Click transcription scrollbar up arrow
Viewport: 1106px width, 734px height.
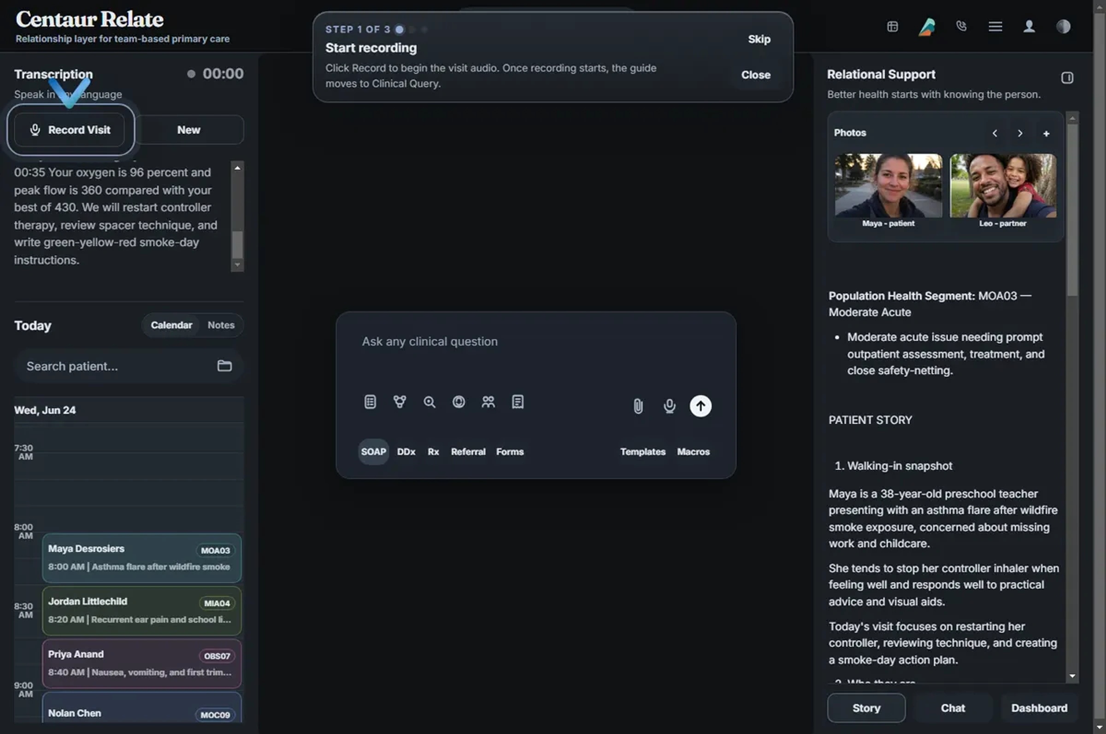click(237, 168)
